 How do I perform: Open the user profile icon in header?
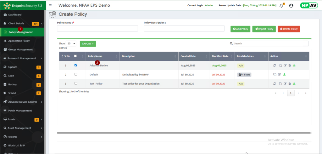coord(291,6)
